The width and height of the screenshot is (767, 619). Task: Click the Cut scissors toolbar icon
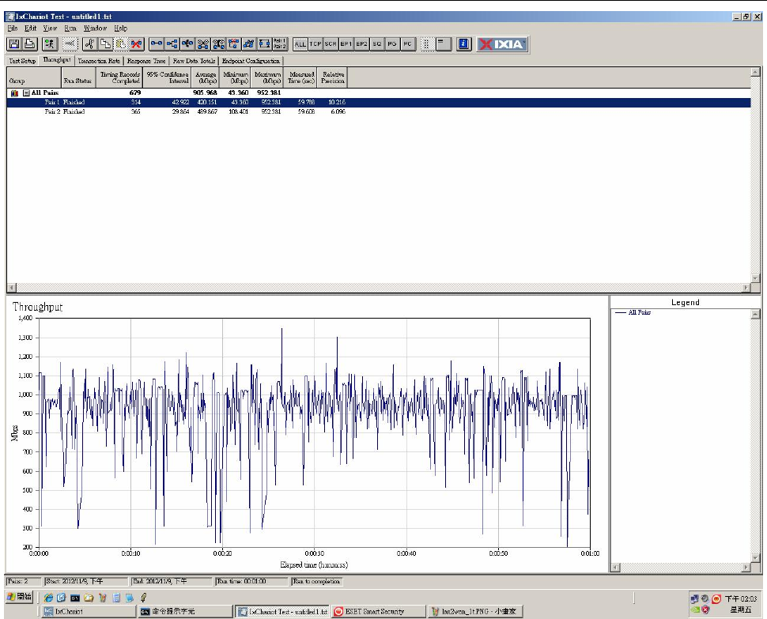pos(89,44)
